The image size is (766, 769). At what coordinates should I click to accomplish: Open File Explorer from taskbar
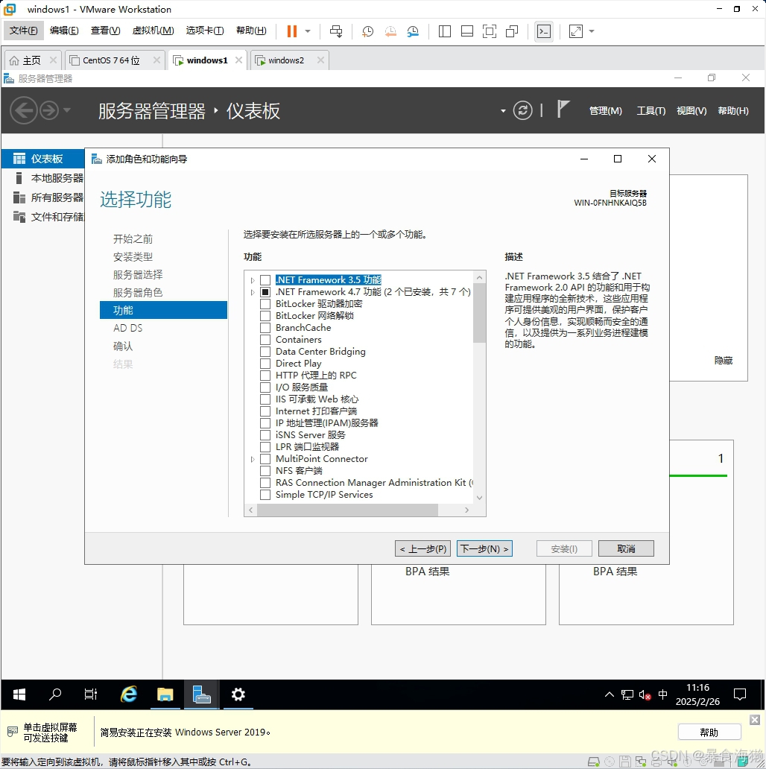coord(165,694)
